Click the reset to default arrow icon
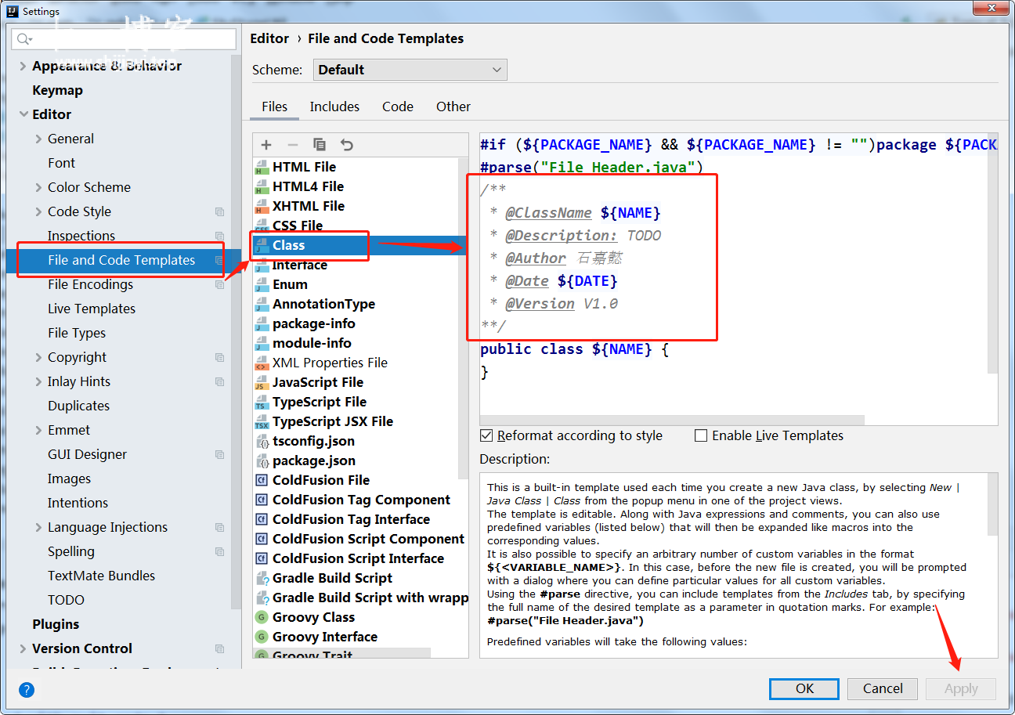The width and height of the screenshot is (1015, 715). click(346, 145)
